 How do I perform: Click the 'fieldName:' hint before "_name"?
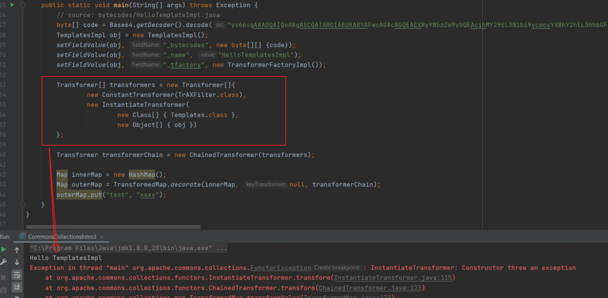click(146, 55)
